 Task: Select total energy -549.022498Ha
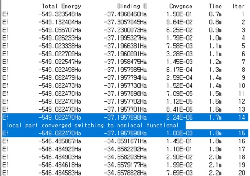click(60, 70)
